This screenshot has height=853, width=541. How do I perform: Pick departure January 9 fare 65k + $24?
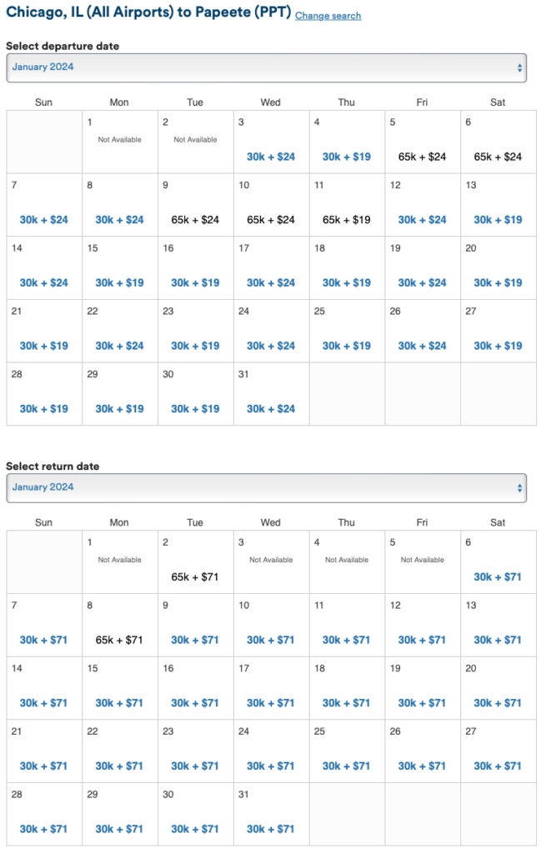[x=195, y=220]
